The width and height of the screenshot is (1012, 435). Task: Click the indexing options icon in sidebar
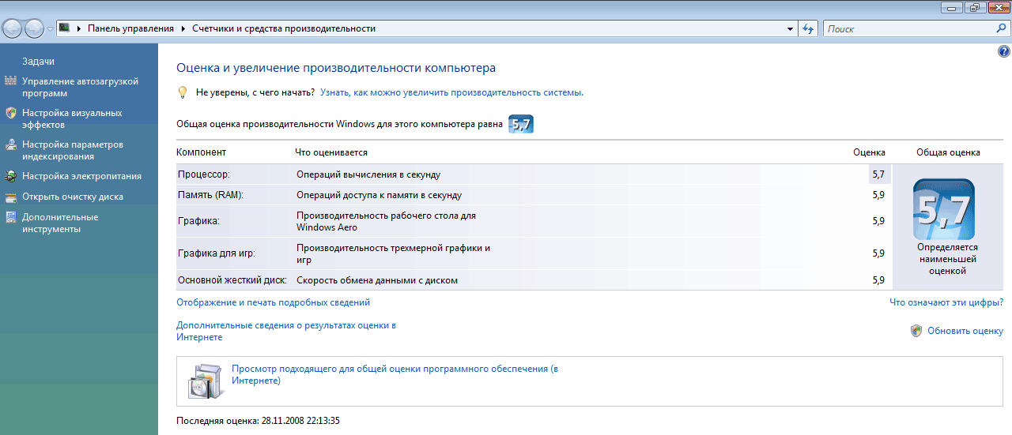coord(10,144)
